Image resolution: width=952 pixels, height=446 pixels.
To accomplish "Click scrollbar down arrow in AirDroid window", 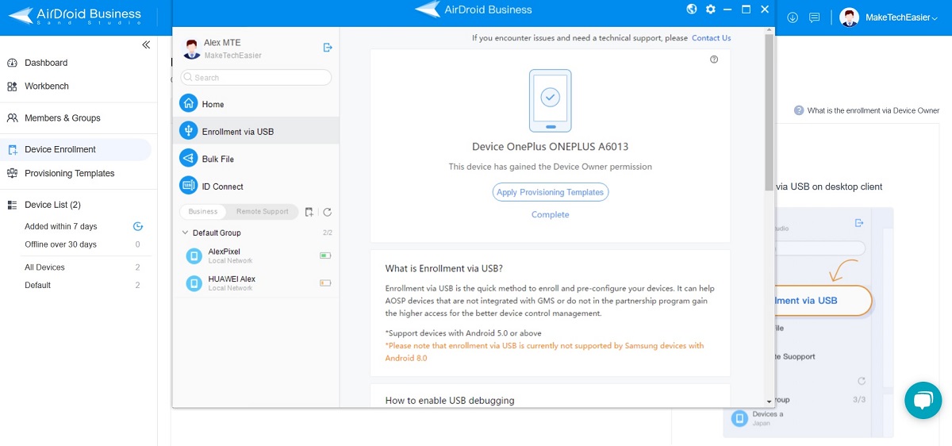I will pos(769,402).
